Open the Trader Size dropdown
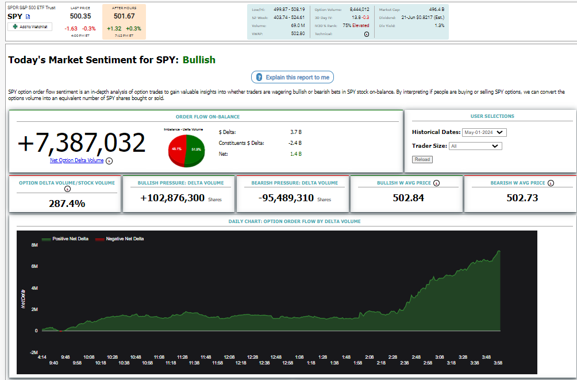 coord(475,146)
